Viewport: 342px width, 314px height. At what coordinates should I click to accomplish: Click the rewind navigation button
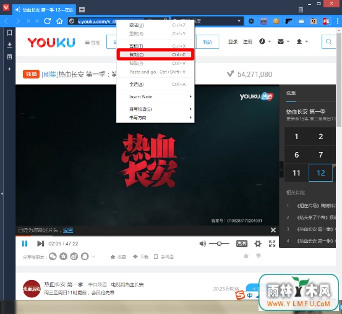[x=28, y=21]
